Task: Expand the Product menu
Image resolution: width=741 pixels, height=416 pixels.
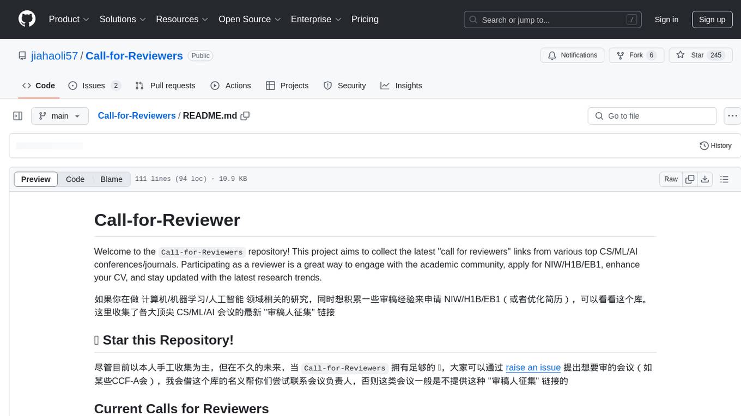Action: click(x=69, y=19)
